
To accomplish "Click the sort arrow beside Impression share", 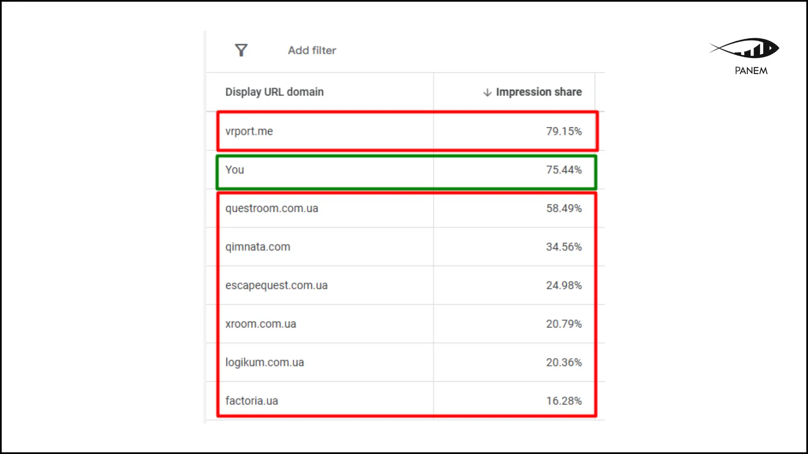I will click(x=487, y=92).
